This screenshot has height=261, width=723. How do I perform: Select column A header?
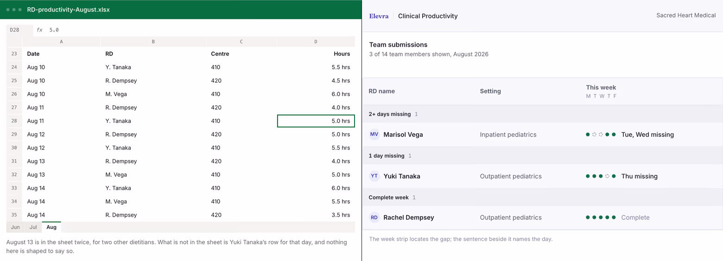[x=61, y=42]
